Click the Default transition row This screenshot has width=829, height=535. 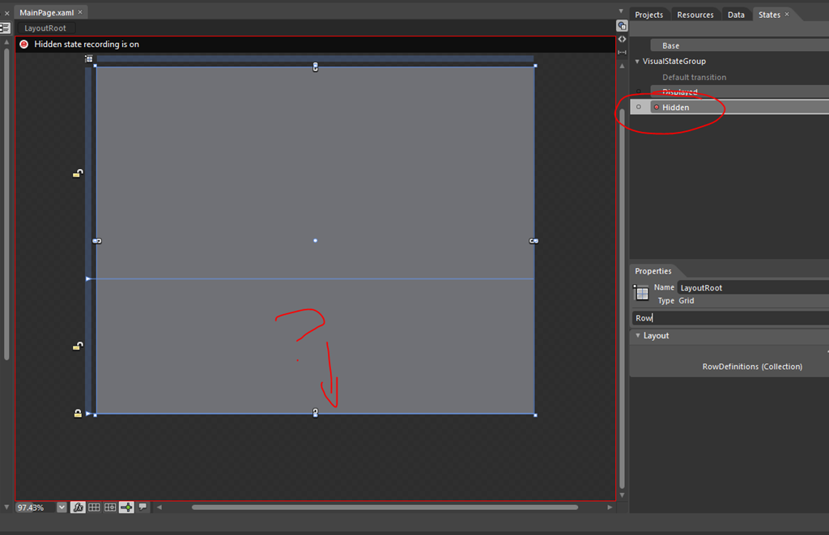click(694, 77)
